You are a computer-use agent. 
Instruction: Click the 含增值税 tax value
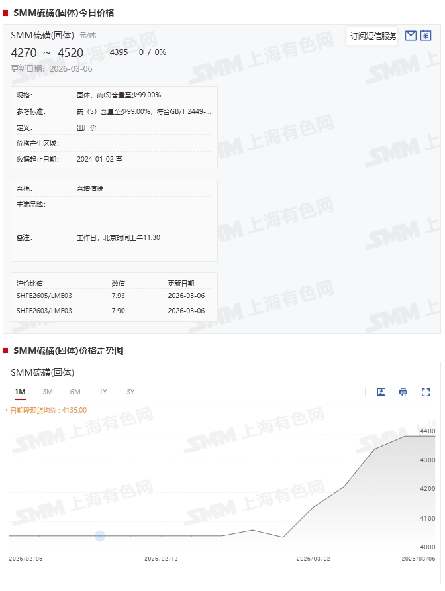90,188
